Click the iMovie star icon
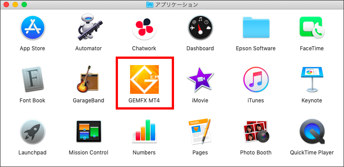 coord(200,79)
